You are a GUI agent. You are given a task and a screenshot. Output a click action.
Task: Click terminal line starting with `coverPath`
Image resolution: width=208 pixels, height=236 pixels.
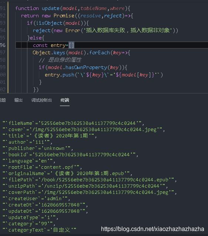point(90,192)
